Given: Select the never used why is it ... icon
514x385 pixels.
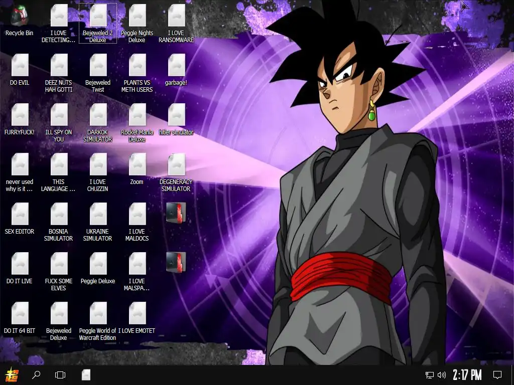Looking at the screenshot, I should click(x=20, y=172).
